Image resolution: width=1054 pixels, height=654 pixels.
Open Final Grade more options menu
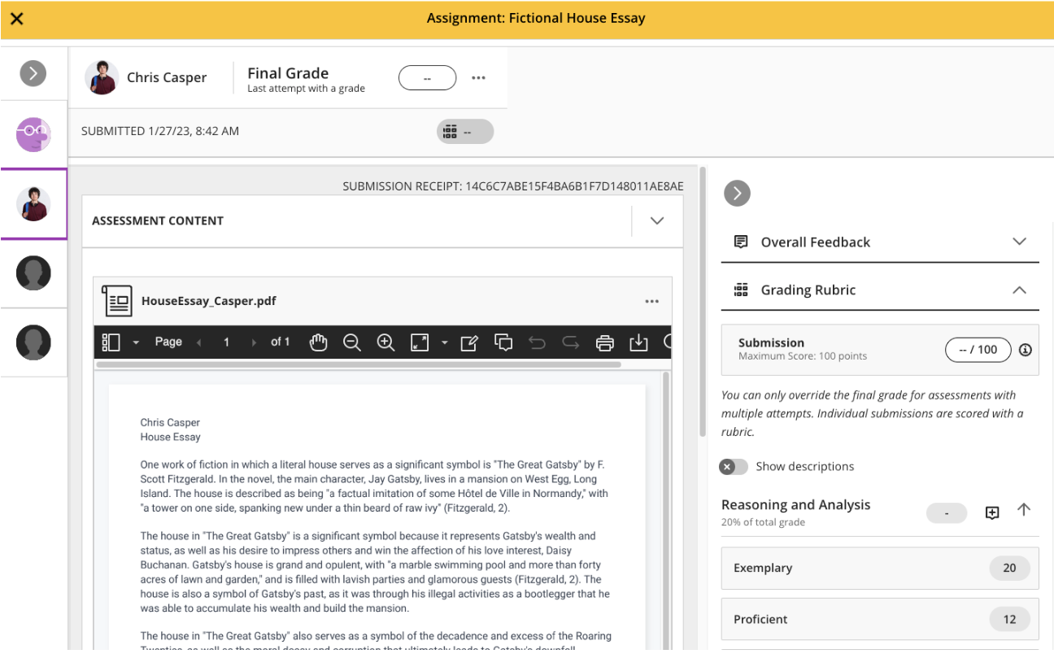[478, 78]
